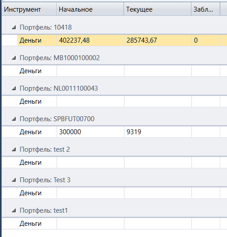Image resolution: width=227 pixels, height=237 pixels.
Task: Select Деньги row under SPBFUT00700
Action: pos(122,132)
